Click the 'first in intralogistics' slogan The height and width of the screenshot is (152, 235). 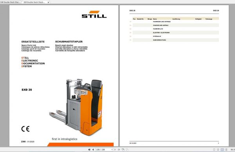[65, 139]
